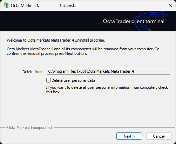176x144 pixels.
Task: Focus the Delete from path field
Action: (x=108, y=71)
